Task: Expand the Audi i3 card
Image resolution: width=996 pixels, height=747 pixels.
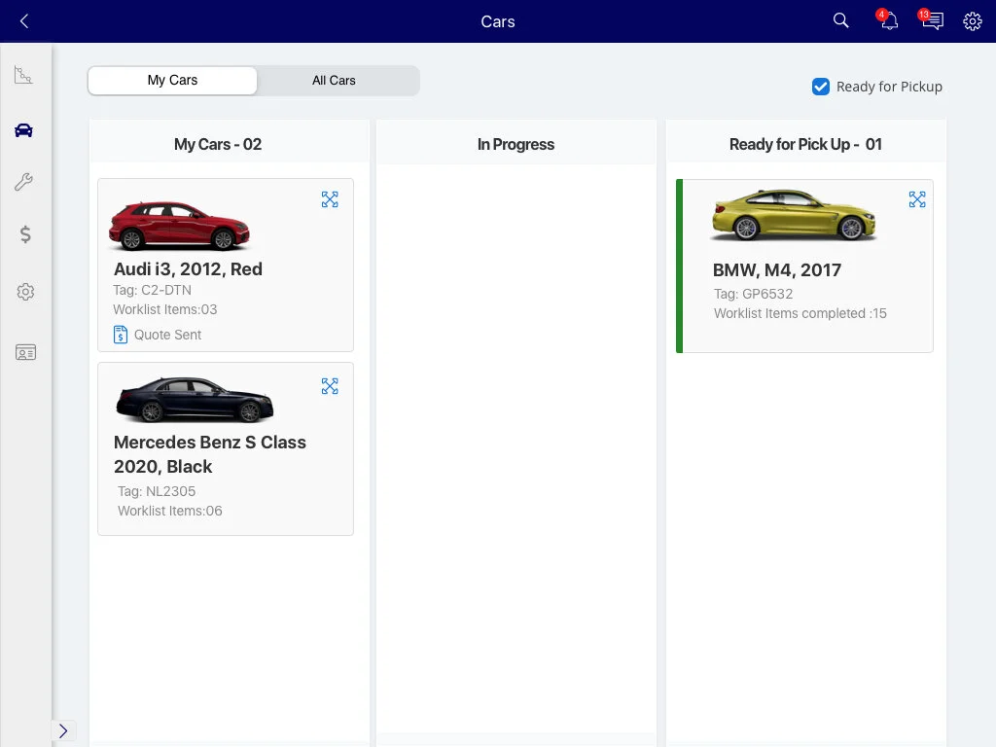Action: point(330,199)
